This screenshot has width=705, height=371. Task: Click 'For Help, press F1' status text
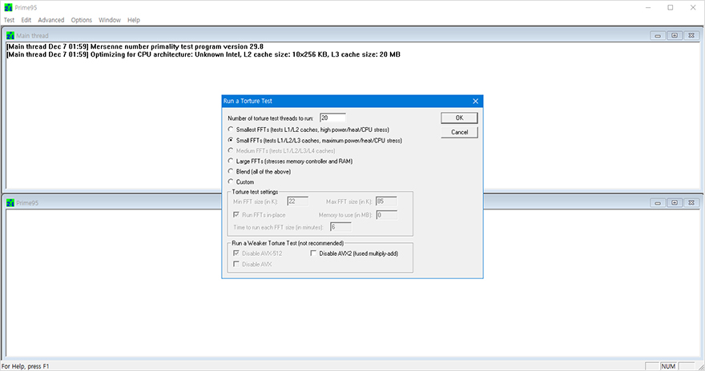25,366
